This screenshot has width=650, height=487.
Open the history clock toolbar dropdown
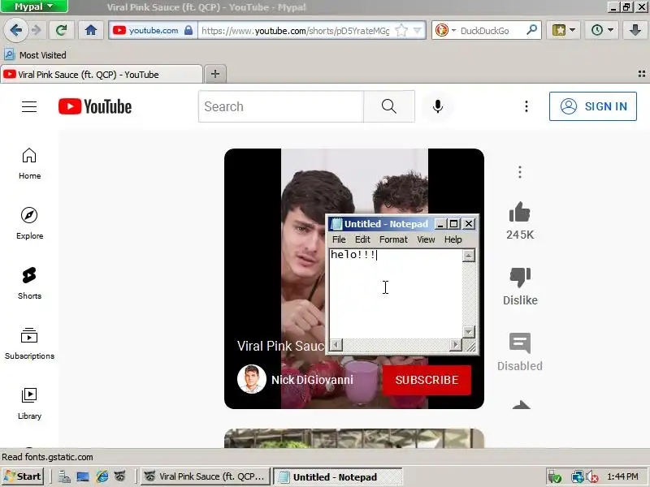click(601, 30)
